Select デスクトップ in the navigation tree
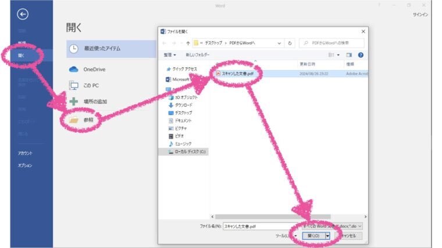Screen dimensions: 442x248 (184, 113)
